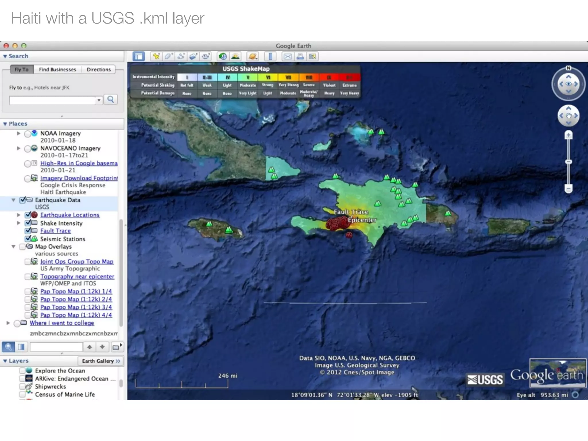The image size is (588, 441).
Task: Select the Add Path tool
Action: pos(181,56)
